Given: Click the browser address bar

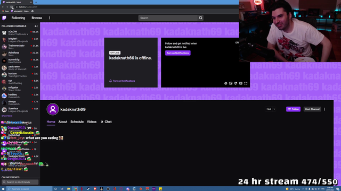Looking at the screenshot, I should coord(126,7).
